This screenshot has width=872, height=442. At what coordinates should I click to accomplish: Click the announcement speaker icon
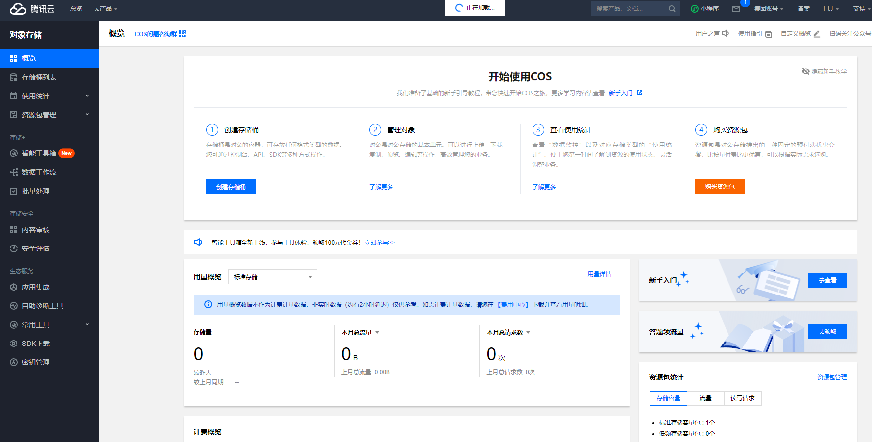pos(198,242)
